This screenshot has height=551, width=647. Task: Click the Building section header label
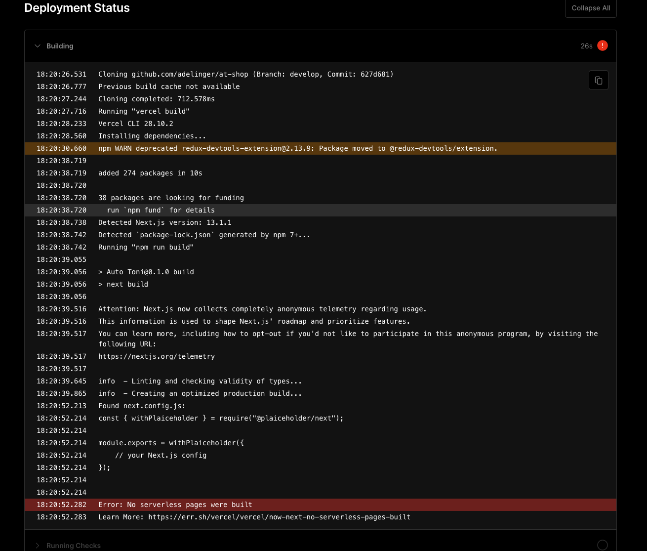[x=60, y=46]
